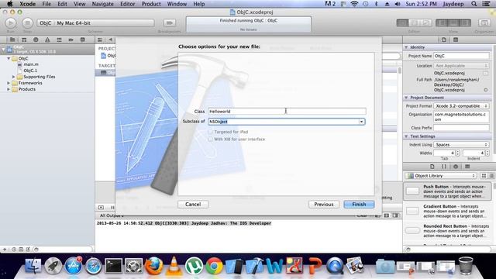
Task: Click the Run button in Xcode toolbar
Action: click(x=10, y=22)
